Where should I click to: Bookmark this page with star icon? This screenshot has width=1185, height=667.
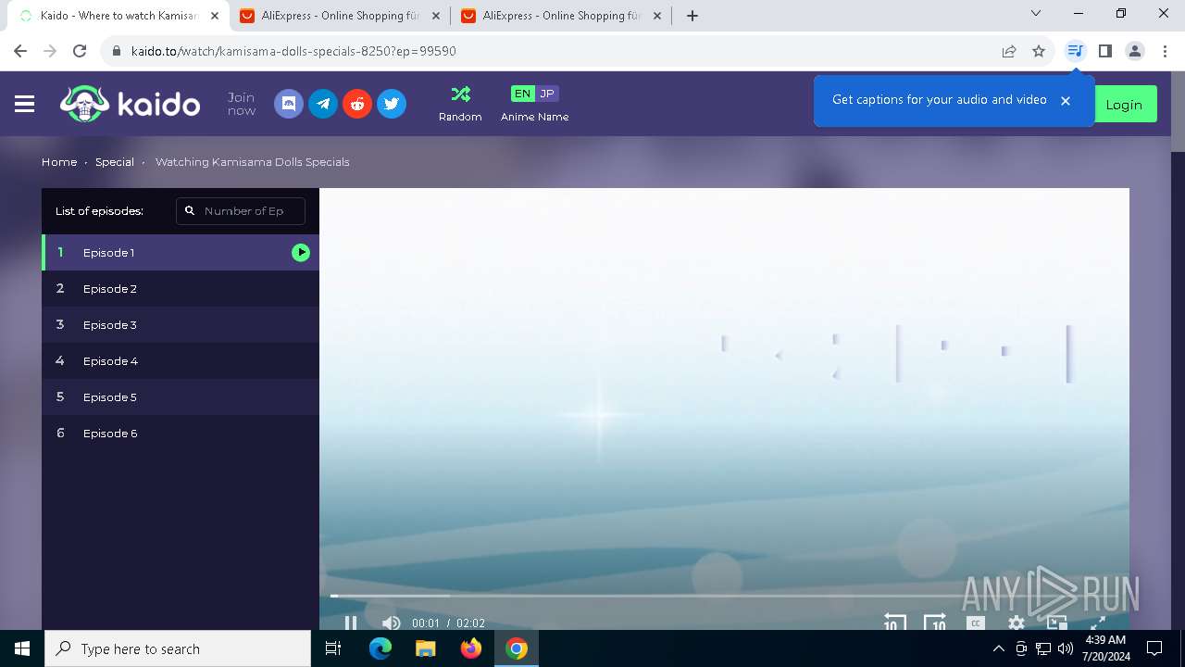[x=1039, y=51]
